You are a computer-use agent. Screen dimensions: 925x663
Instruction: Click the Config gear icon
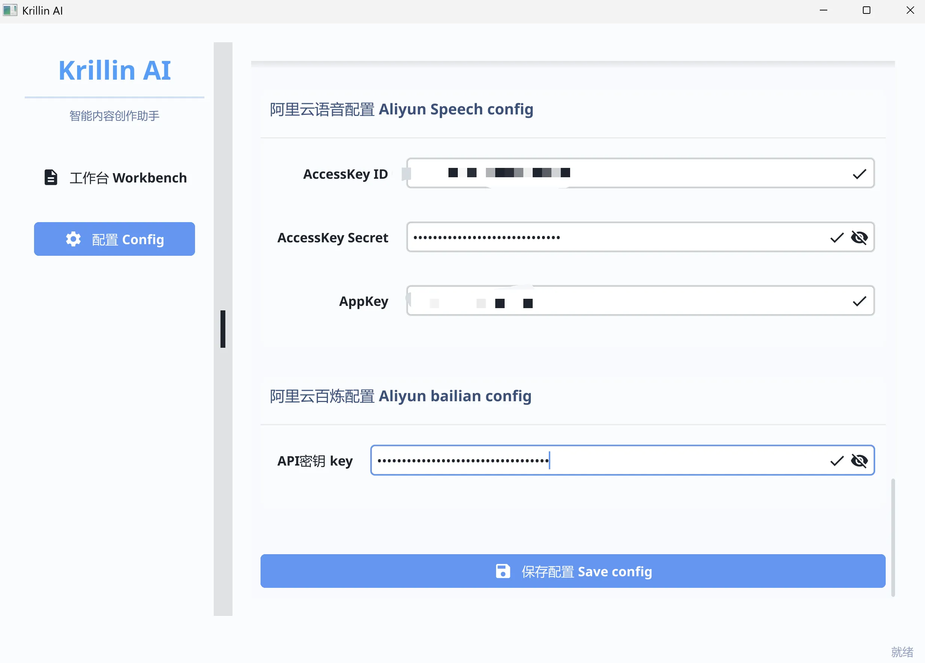pos(73,239)
